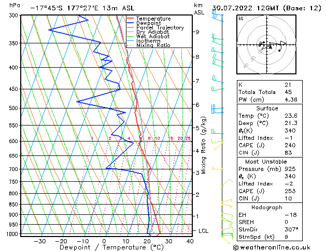Click the yellow wind barb at 700 hPa
The width and height of the screenshot is (326, 251).
(218, 169)
